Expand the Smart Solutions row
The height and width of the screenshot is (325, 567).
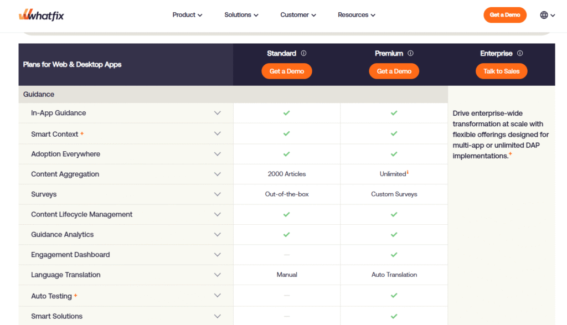(x=217, y=316)
